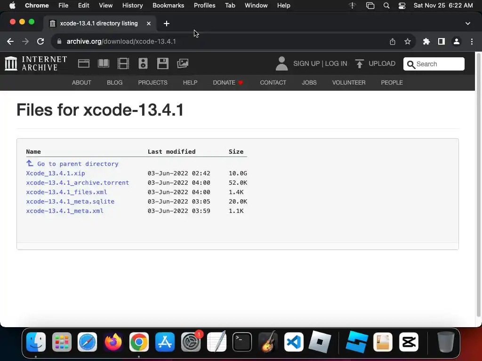Click the LOG IN link

(x=336, y=63)
